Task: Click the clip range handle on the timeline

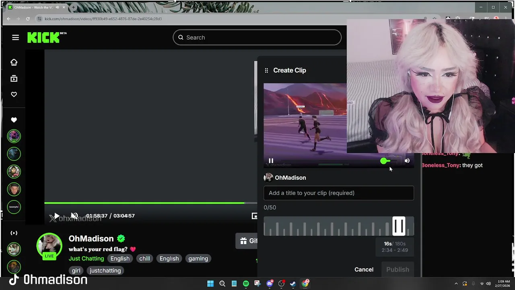Action: pyautogui.click(x=399, y=226)
